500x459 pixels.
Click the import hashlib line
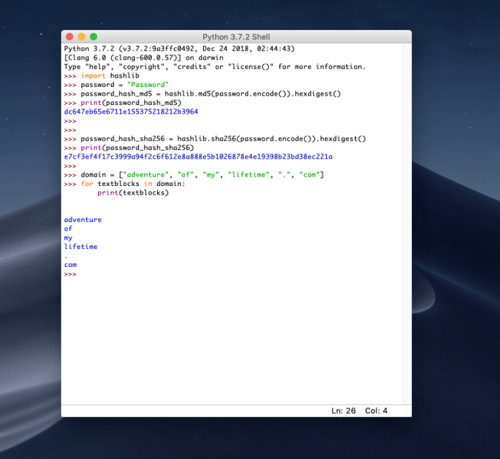pyautogui.click(x=110, y=76)
